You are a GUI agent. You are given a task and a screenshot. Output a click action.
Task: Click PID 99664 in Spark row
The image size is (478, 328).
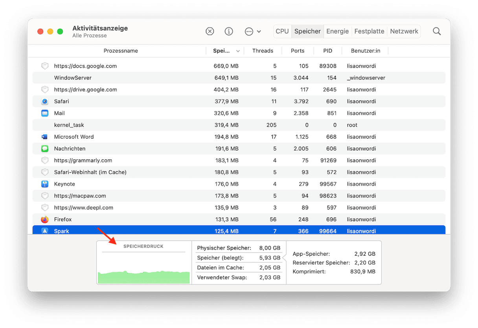(327, 231)
